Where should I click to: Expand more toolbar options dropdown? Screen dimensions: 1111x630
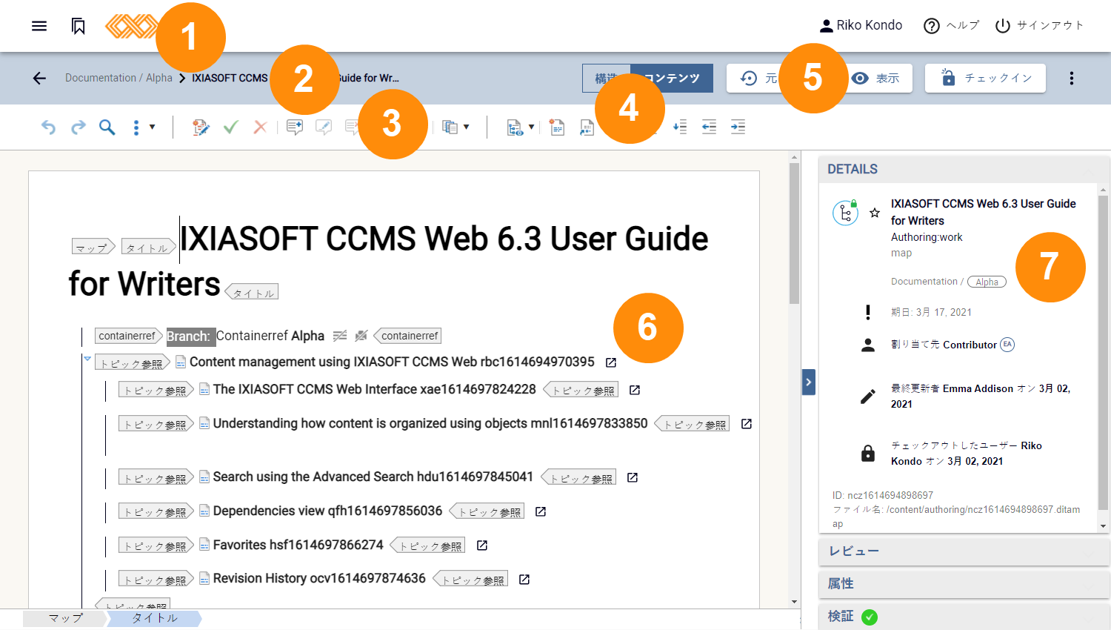click(x=144, y=127)
